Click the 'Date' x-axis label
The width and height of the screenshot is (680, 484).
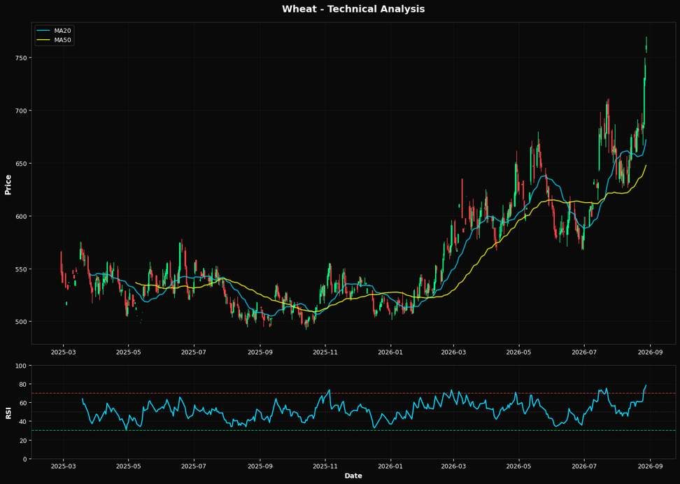(353, 476)
